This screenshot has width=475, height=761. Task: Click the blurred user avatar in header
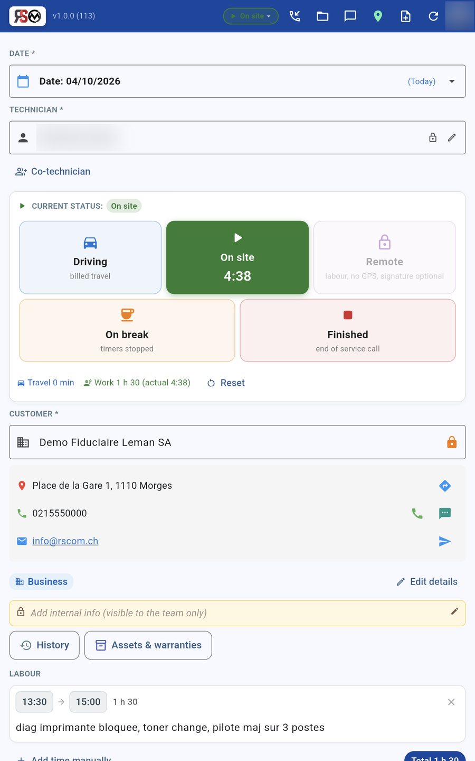459,16
